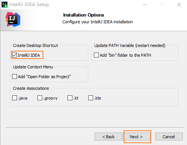
Task: Click the 'Update PATH Variable (restart needed)' label
Action: point(130,45)
